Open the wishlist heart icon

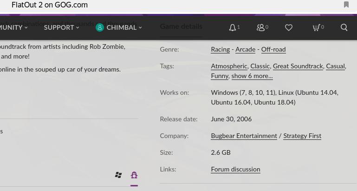pos(289,28)
